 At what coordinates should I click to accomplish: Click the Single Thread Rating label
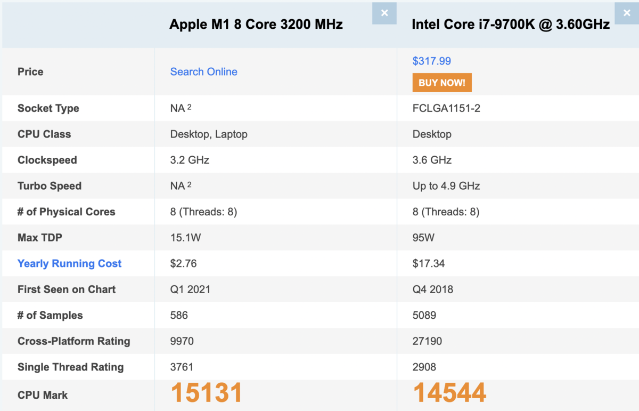tap(70, 367)
